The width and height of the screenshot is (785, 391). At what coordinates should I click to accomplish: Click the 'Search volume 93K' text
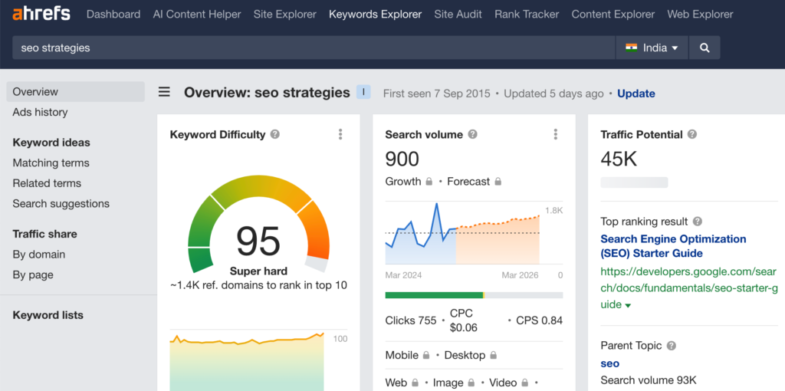point(649,380)
